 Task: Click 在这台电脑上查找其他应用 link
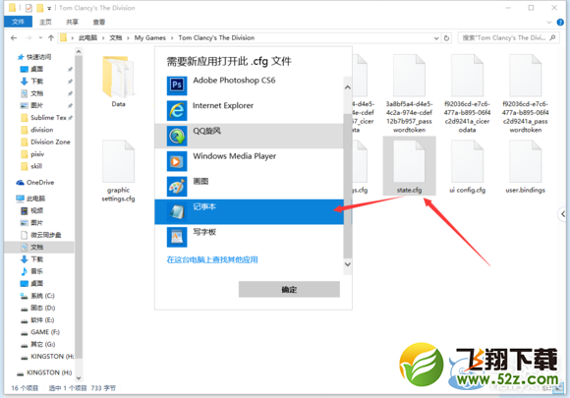click(x=212, y=259)
